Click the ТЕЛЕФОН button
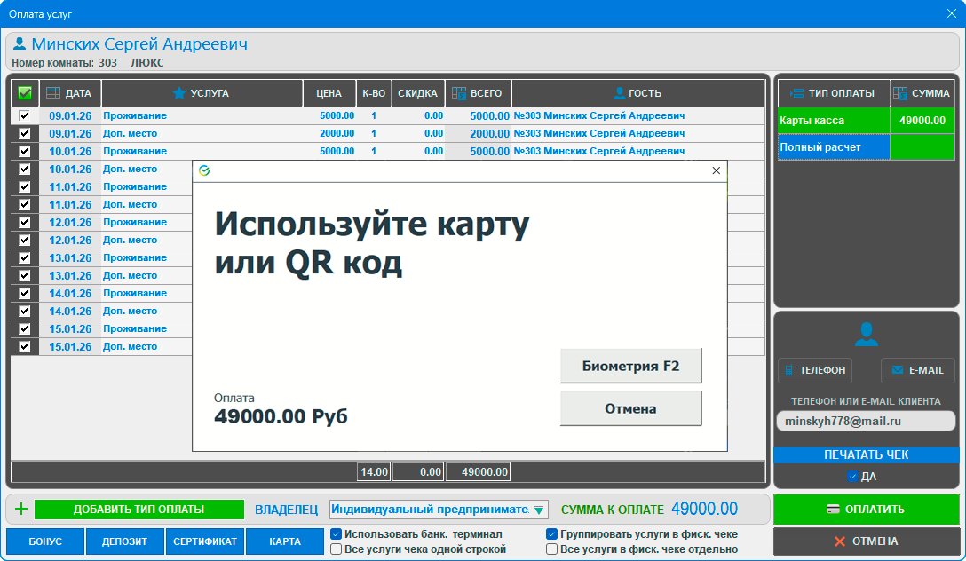Viewport: 966px width, 561px height. [815, 370]
